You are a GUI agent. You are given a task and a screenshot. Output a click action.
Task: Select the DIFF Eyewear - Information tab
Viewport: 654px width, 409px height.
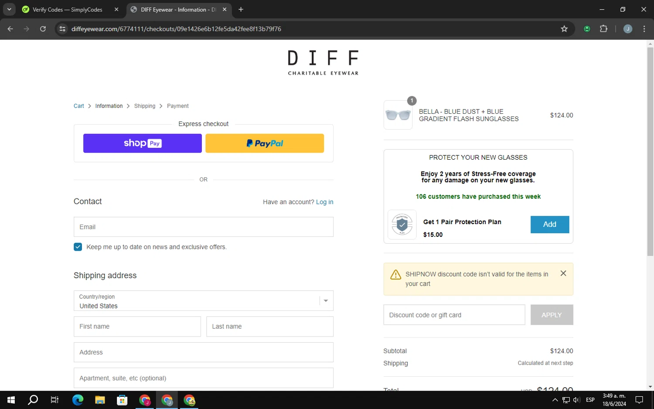point(178,10)
